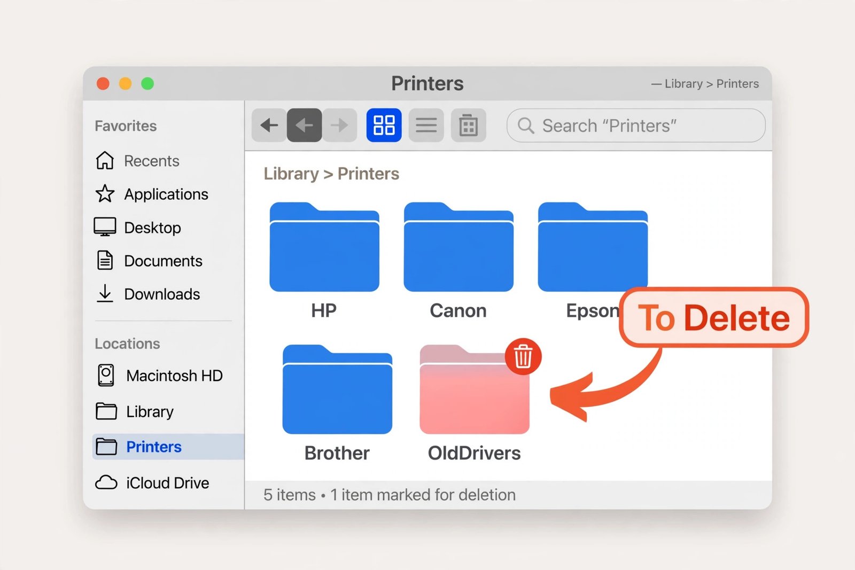
Task: Go forward with the right arrow button
Action: 339,126
